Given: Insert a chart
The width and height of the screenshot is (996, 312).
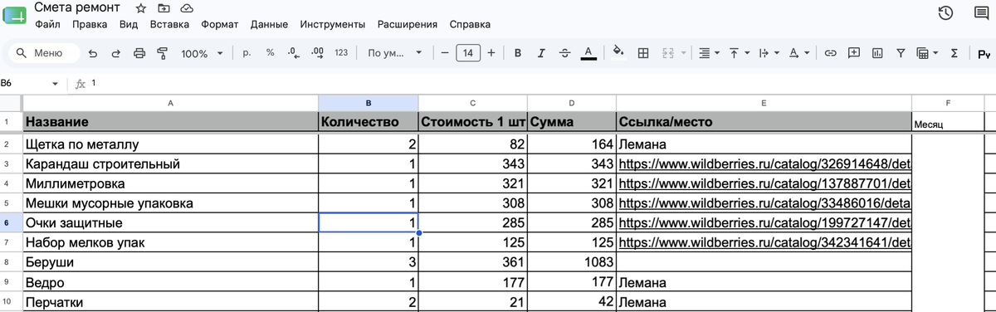Looking at the screenshot, I should tap(876, 53).
